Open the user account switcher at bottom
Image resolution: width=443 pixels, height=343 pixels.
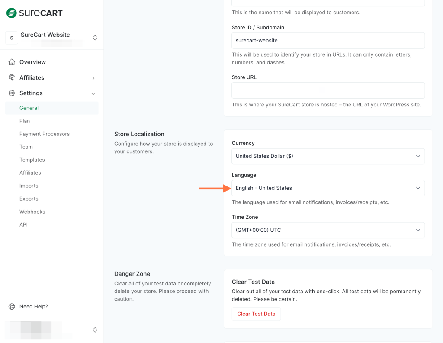click(x=95, y=330)
